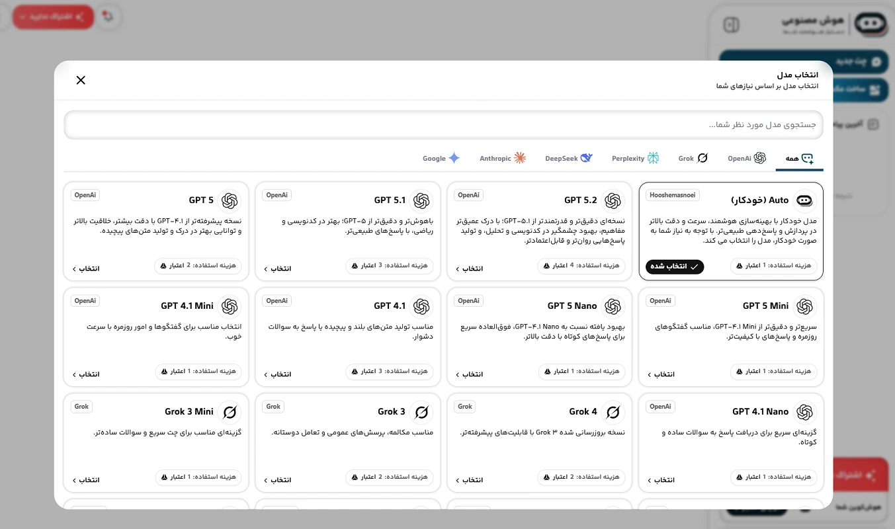The width and height of the screenshot is (895, 529).
Task: Choose the Grok 3 model via its انتخاب button
Action: (x=277, y=480)
